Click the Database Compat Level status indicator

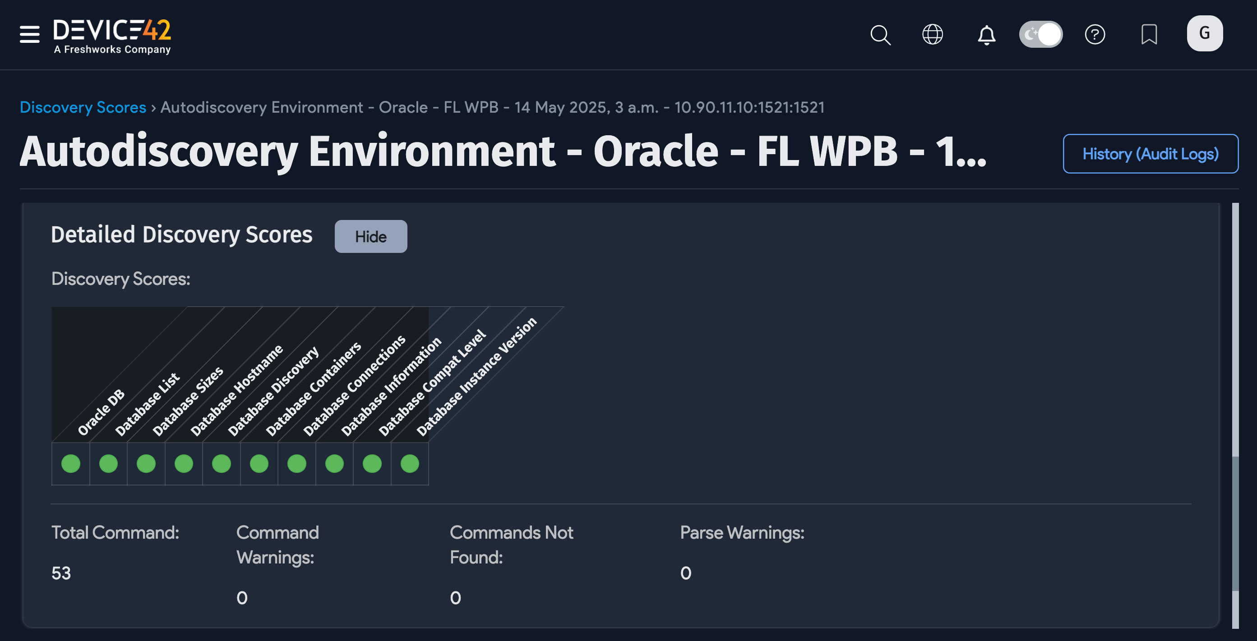[x=371, y=464]
